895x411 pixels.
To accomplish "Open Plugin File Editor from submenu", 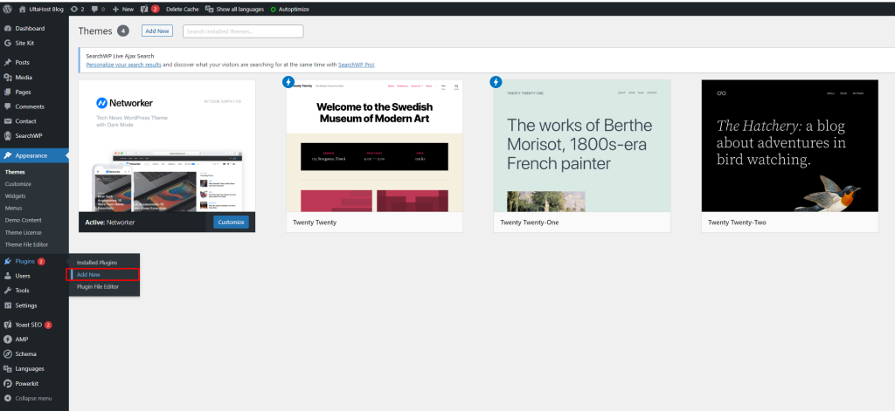I will (x=97, y=287).
